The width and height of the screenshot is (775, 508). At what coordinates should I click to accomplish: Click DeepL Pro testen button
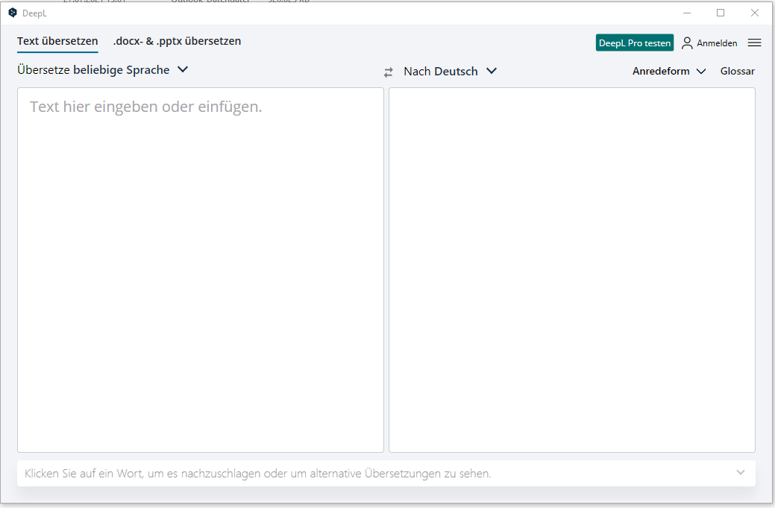pos(635,43)
